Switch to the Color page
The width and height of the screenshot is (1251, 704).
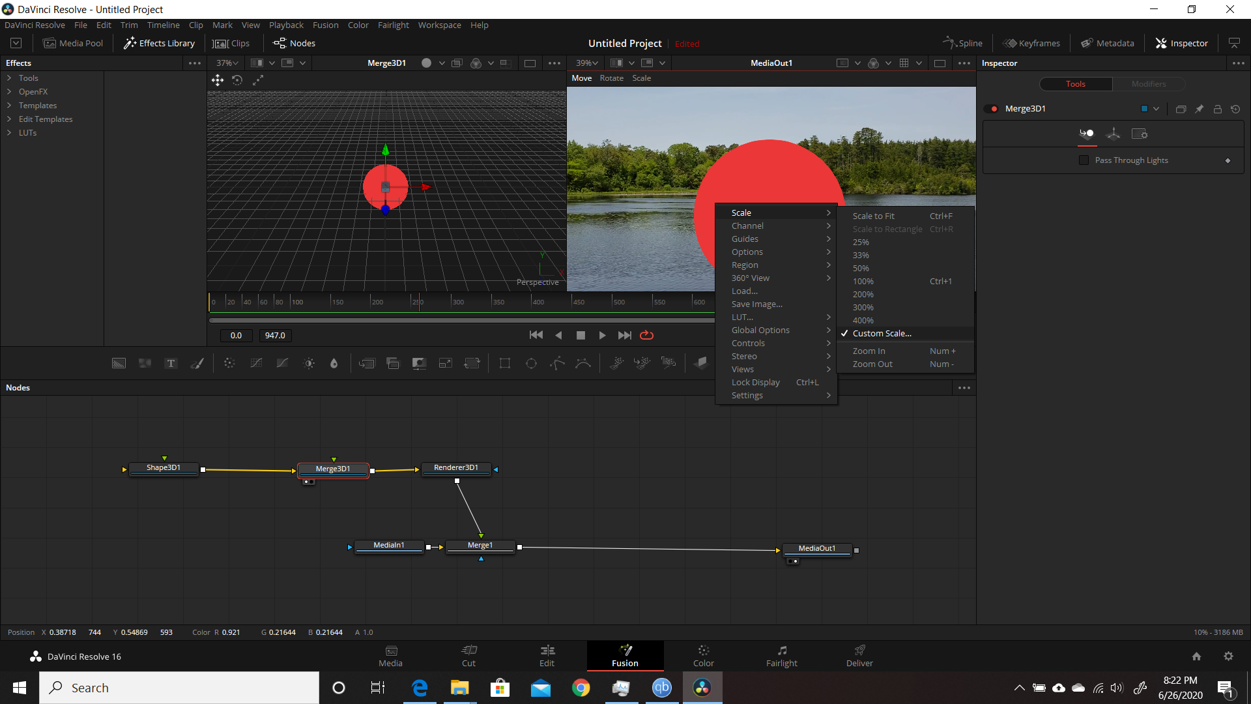pyautogui.click(x=703, y=656)
